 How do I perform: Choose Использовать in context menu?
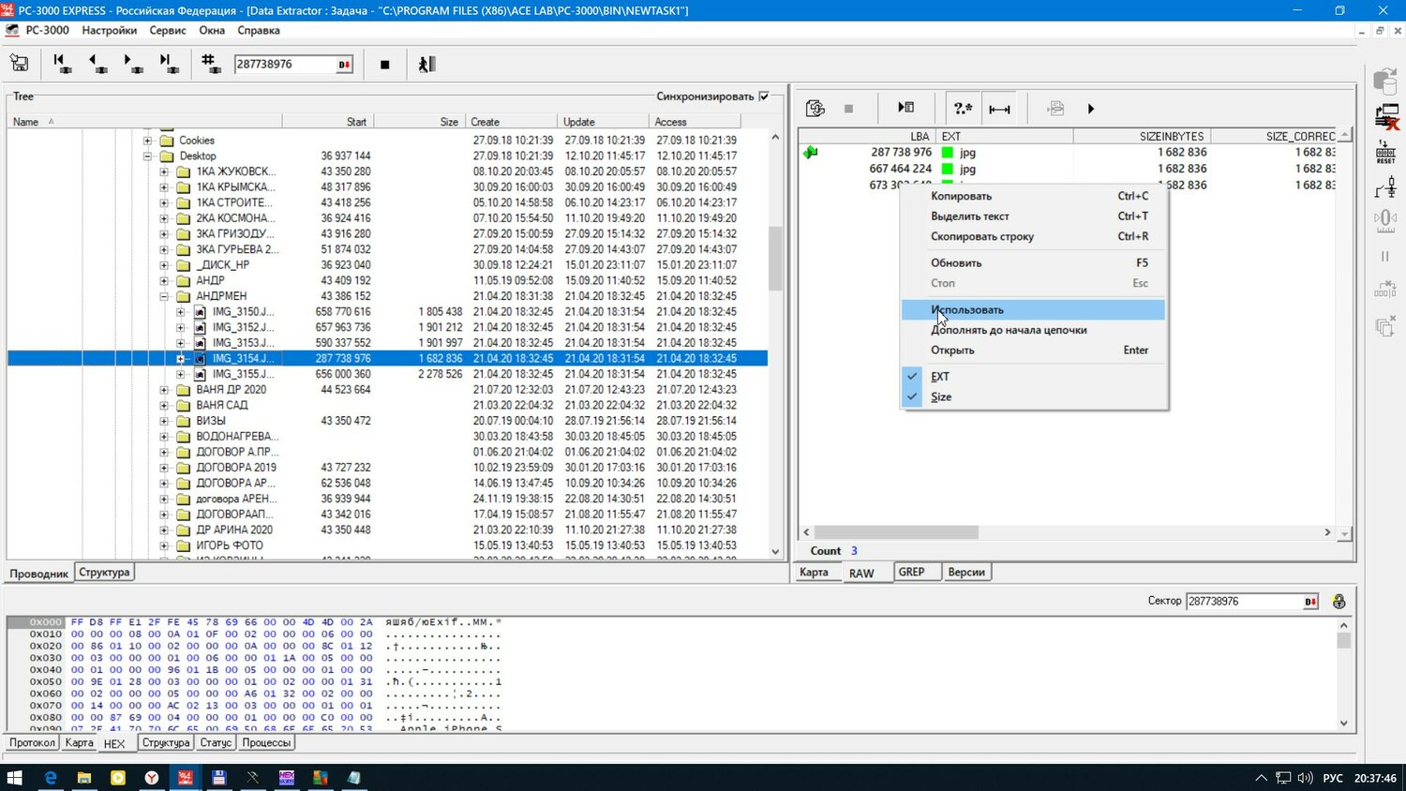1033,309
